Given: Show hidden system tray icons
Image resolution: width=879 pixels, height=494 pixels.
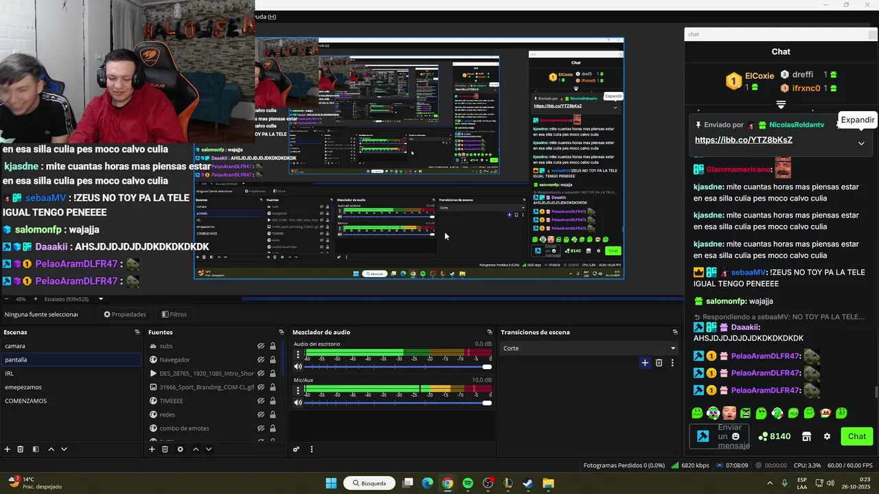Looking at the screenshot, I should pyautogui.click(x=769, y=483).
